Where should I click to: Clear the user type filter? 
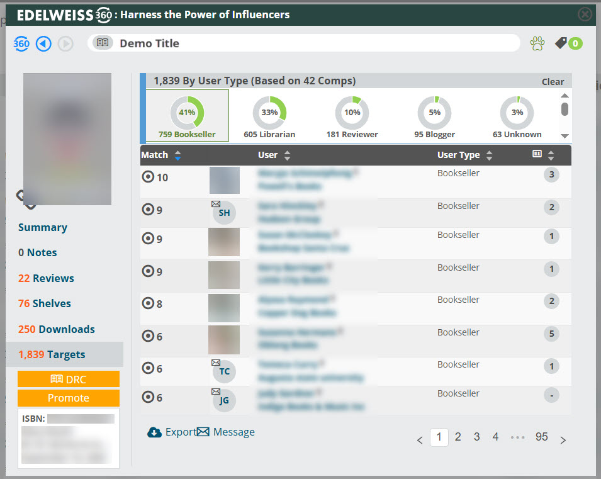pyautogui.click(x=553, y=82)
